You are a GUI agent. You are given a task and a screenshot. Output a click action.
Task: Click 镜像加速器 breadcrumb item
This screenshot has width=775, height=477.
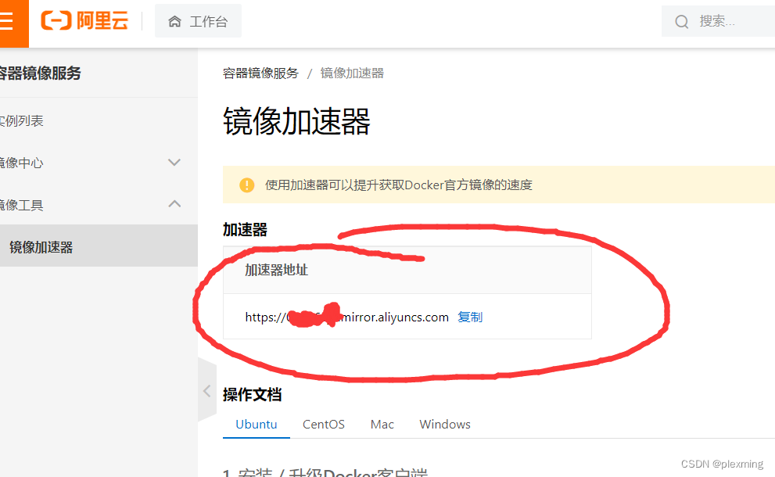(x=352, y=74)
